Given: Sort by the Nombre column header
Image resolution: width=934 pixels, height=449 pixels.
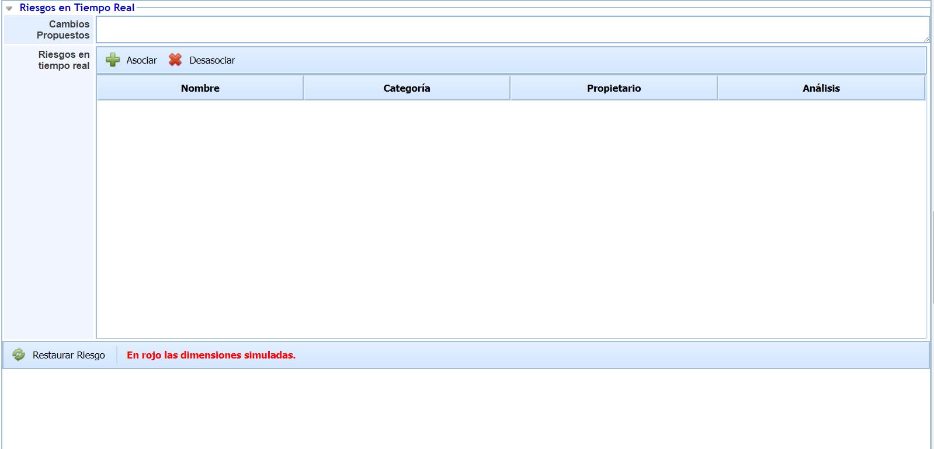Looking at the screenshot, I should point(200,88).
